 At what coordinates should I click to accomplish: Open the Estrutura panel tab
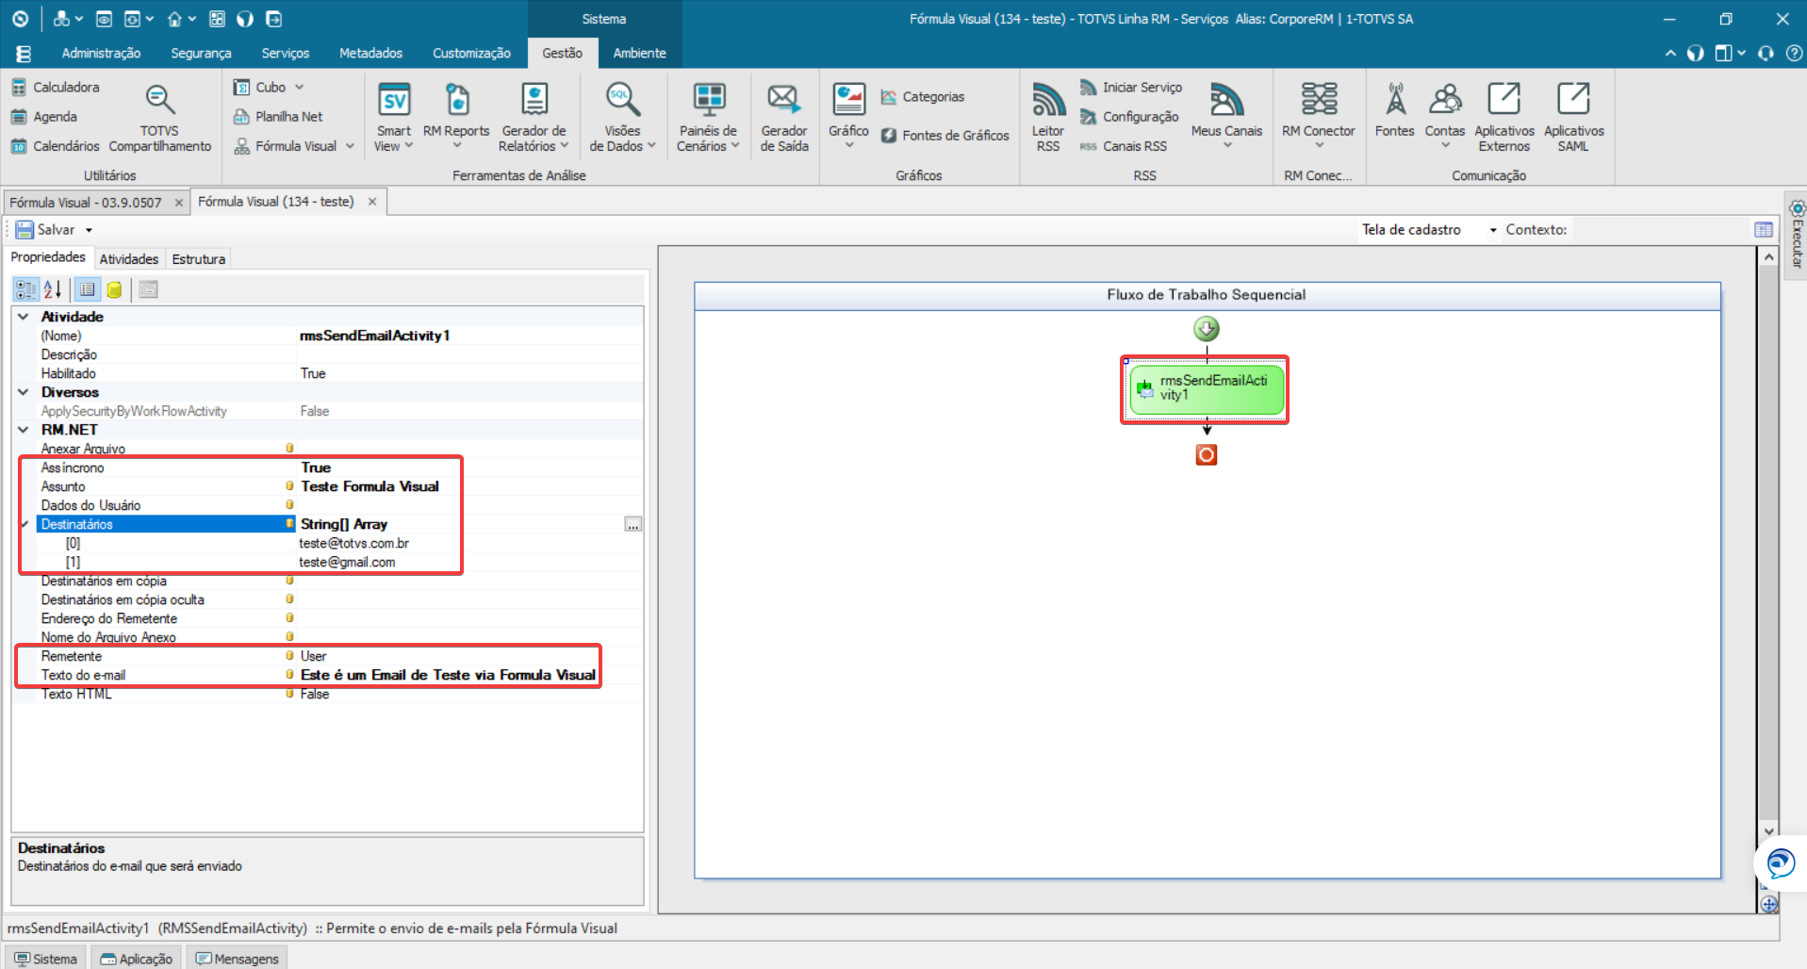click(198, 259)
